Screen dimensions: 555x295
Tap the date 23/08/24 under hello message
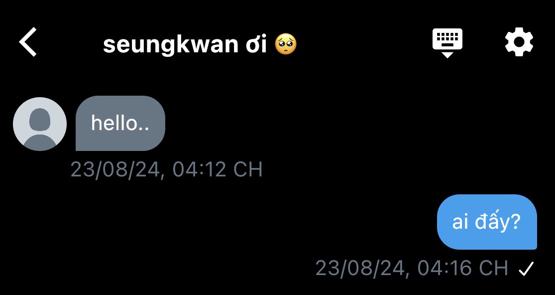(115, 169)
